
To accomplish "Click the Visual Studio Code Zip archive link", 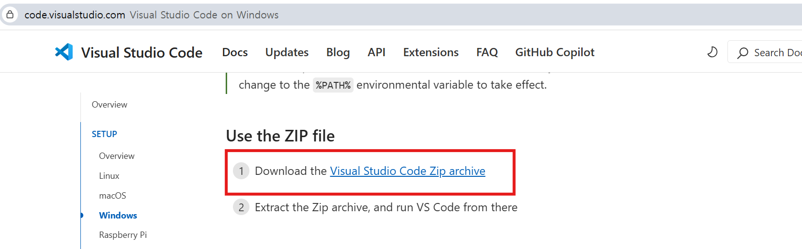I will pos(407,171).
